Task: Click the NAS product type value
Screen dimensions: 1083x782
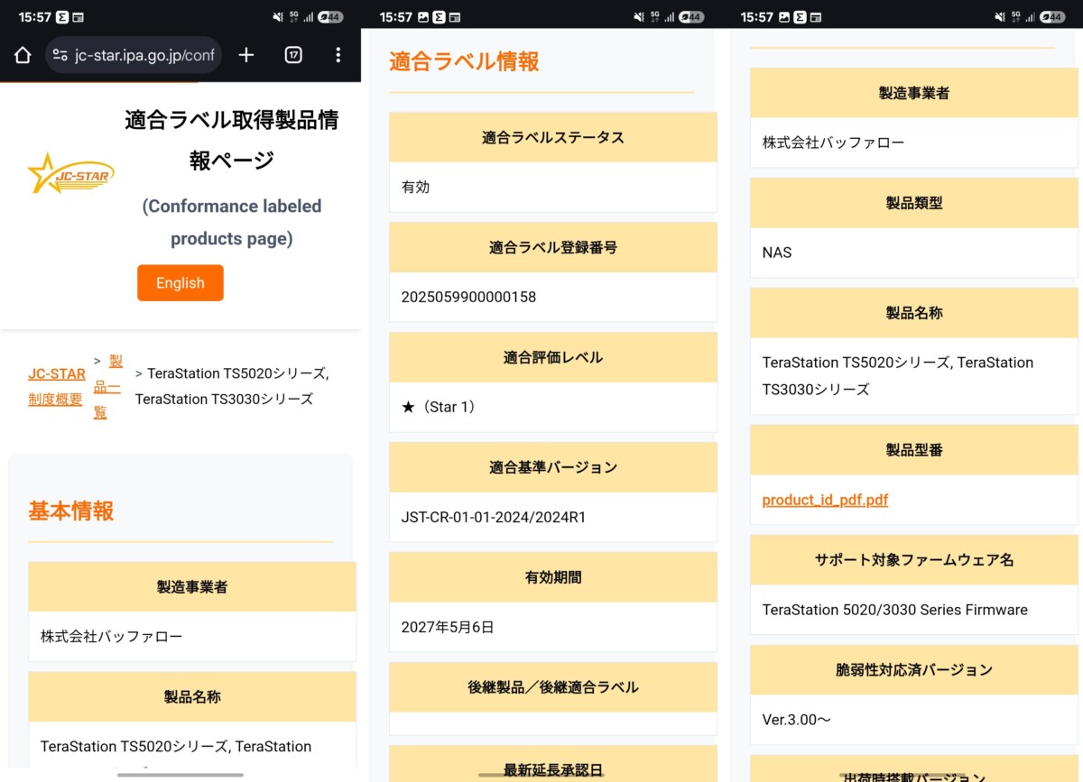Action: point(777,253)
